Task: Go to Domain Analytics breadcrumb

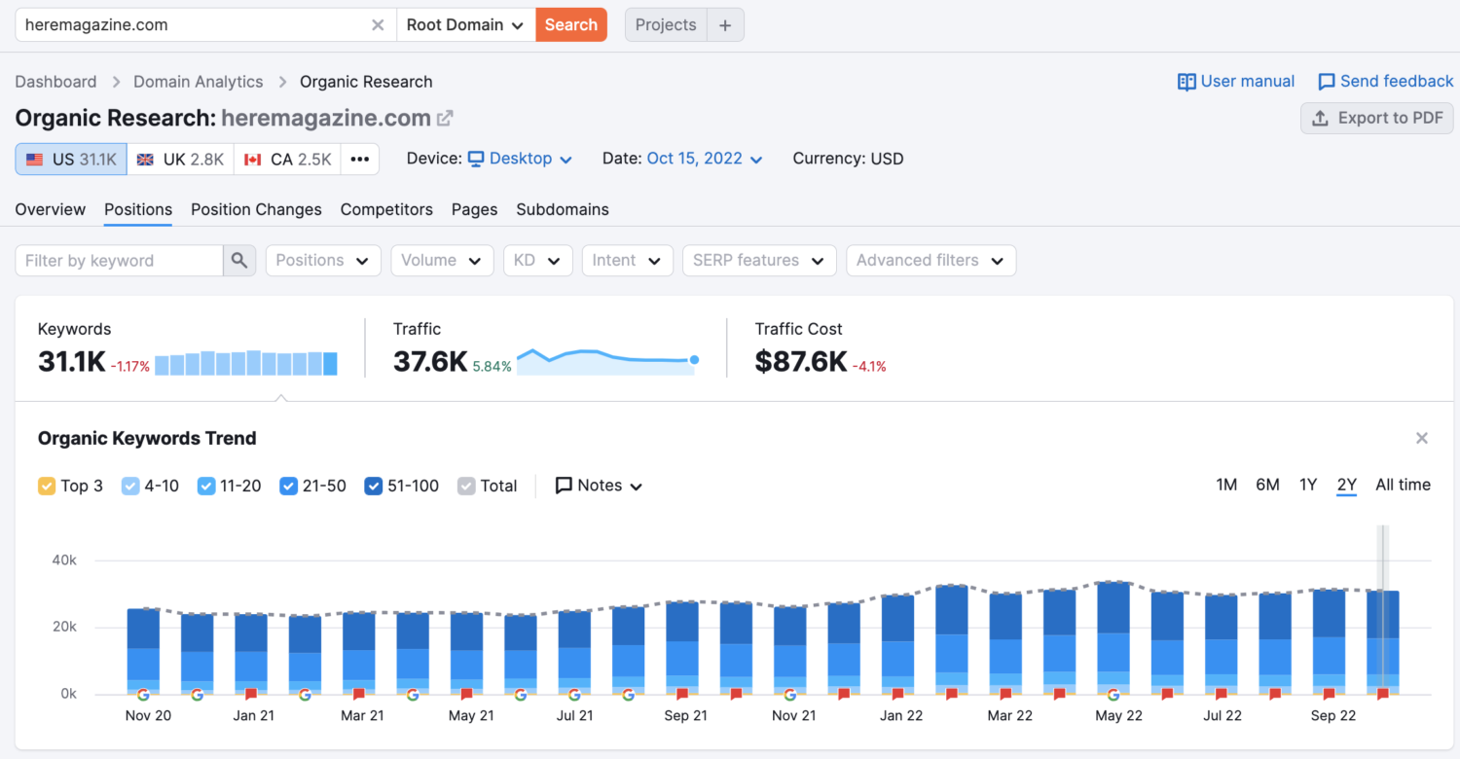Action: click(199, 82)
